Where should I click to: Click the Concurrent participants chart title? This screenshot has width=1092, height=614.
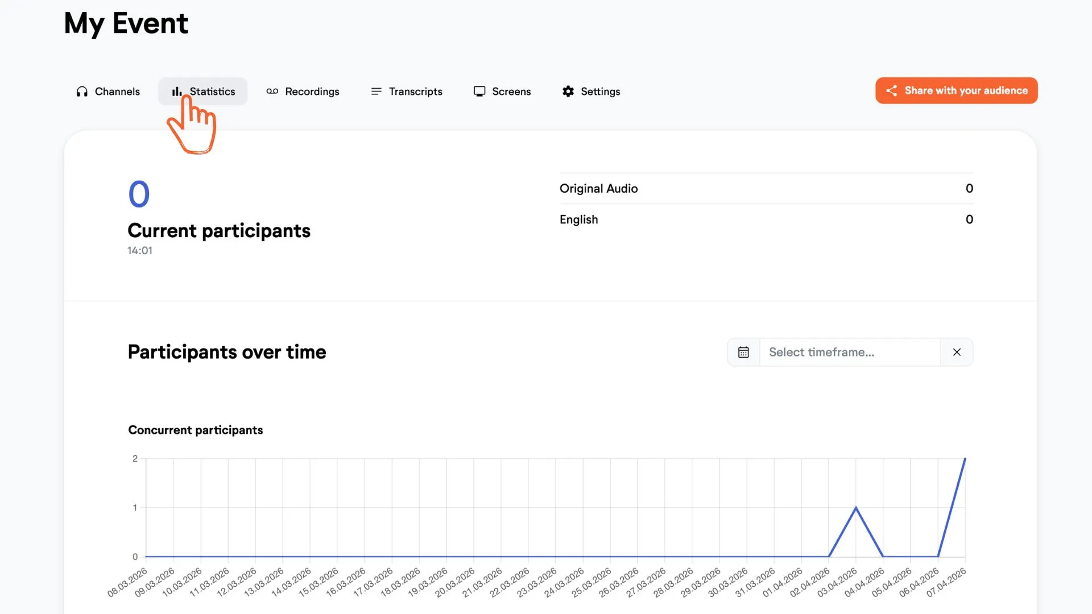[x=196, y=430]
